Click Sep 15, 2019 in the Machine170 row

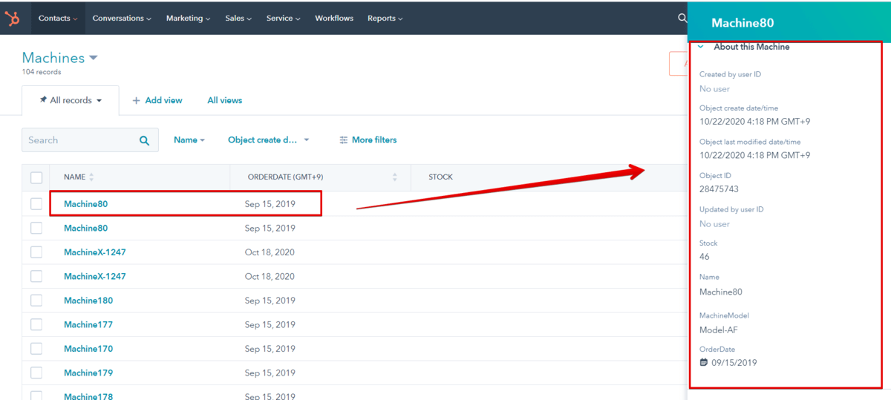point(270,349)
